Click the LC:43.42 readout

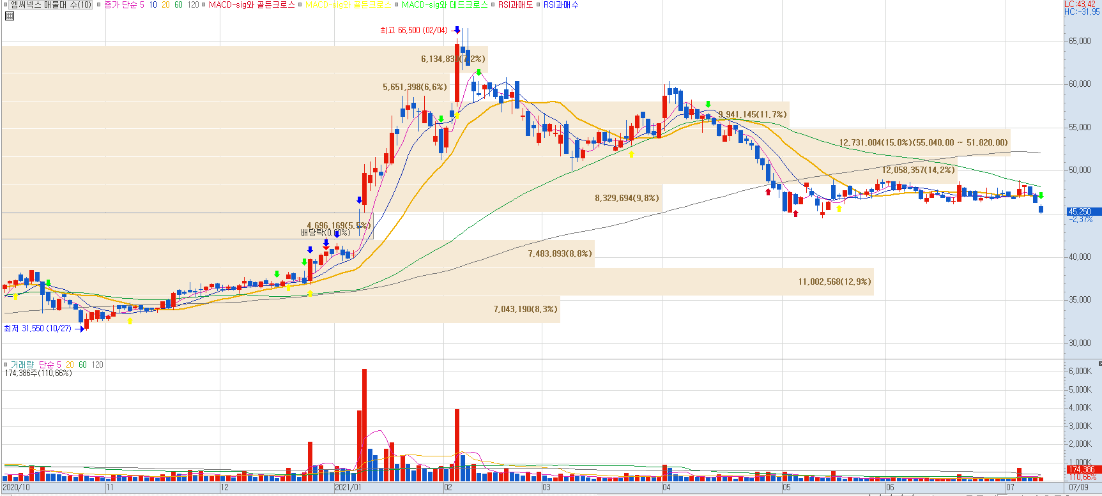point(1080,4)
